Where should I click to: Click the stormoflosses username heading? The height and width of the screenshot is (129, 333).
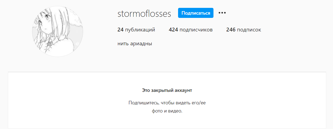pos(144,14)
